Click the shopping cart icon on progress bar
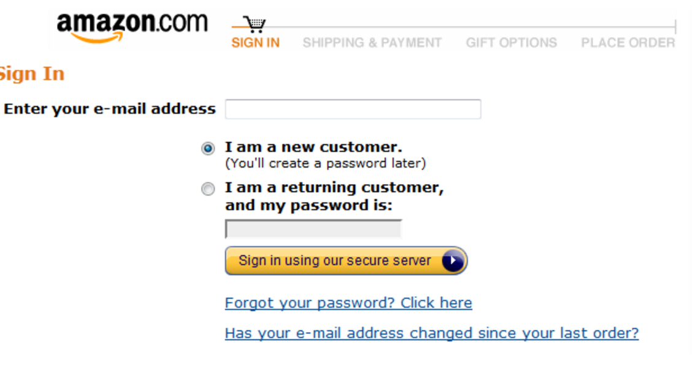The height and width of the screenshot is (372, 693). (255, 24)
